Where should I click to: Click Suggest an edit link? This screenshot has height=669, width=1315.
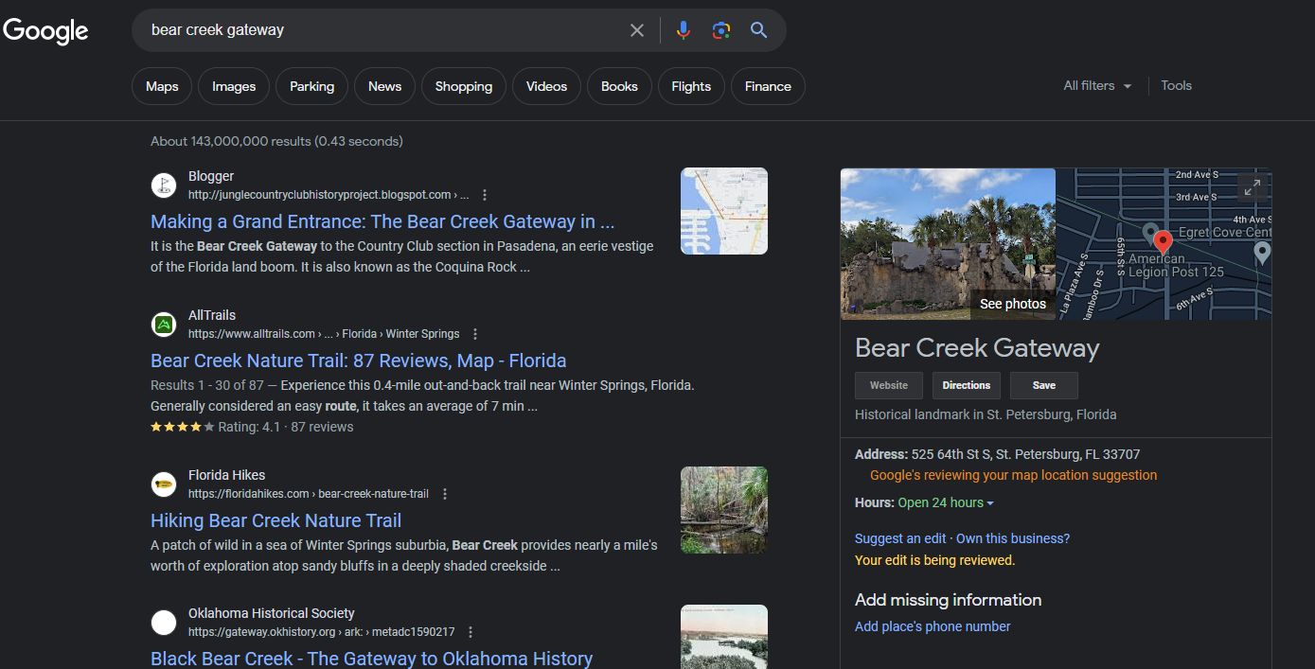pyautogui.click(x=900, y=538)
